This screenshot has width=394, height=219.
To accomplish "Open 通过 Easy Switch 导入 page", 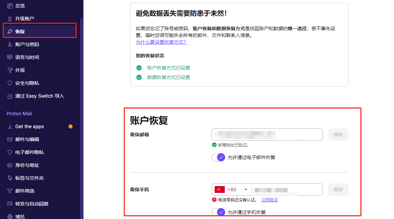I will coord(39,96).
